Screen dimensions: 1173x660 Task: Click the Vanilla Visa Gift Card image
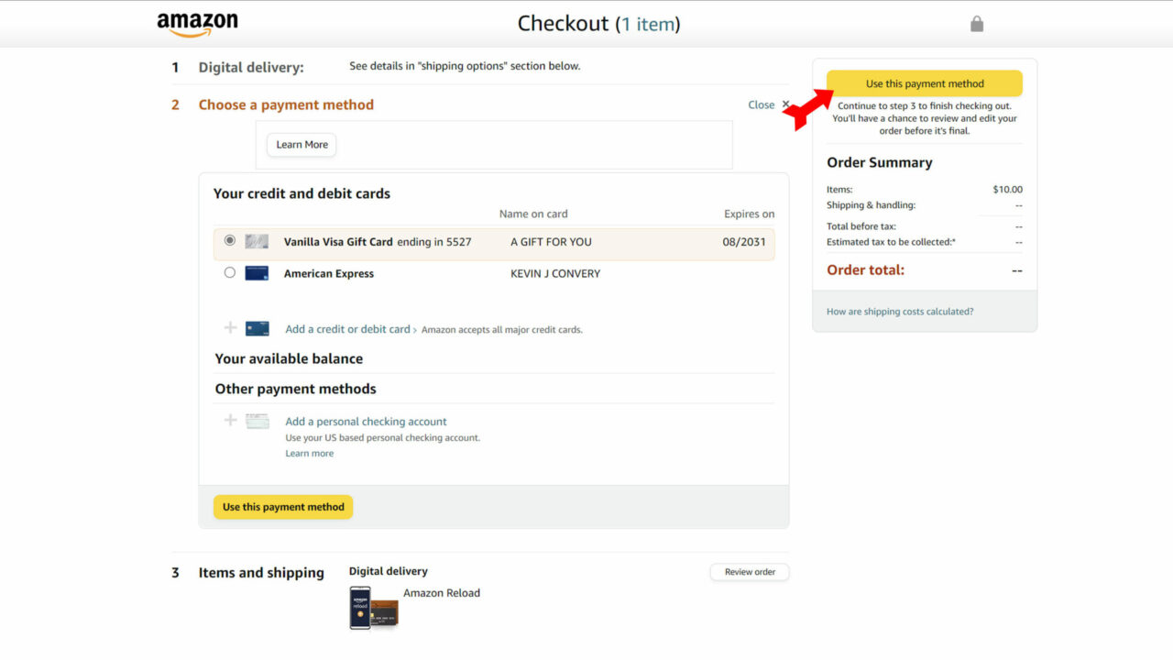[x=257, y=241]
